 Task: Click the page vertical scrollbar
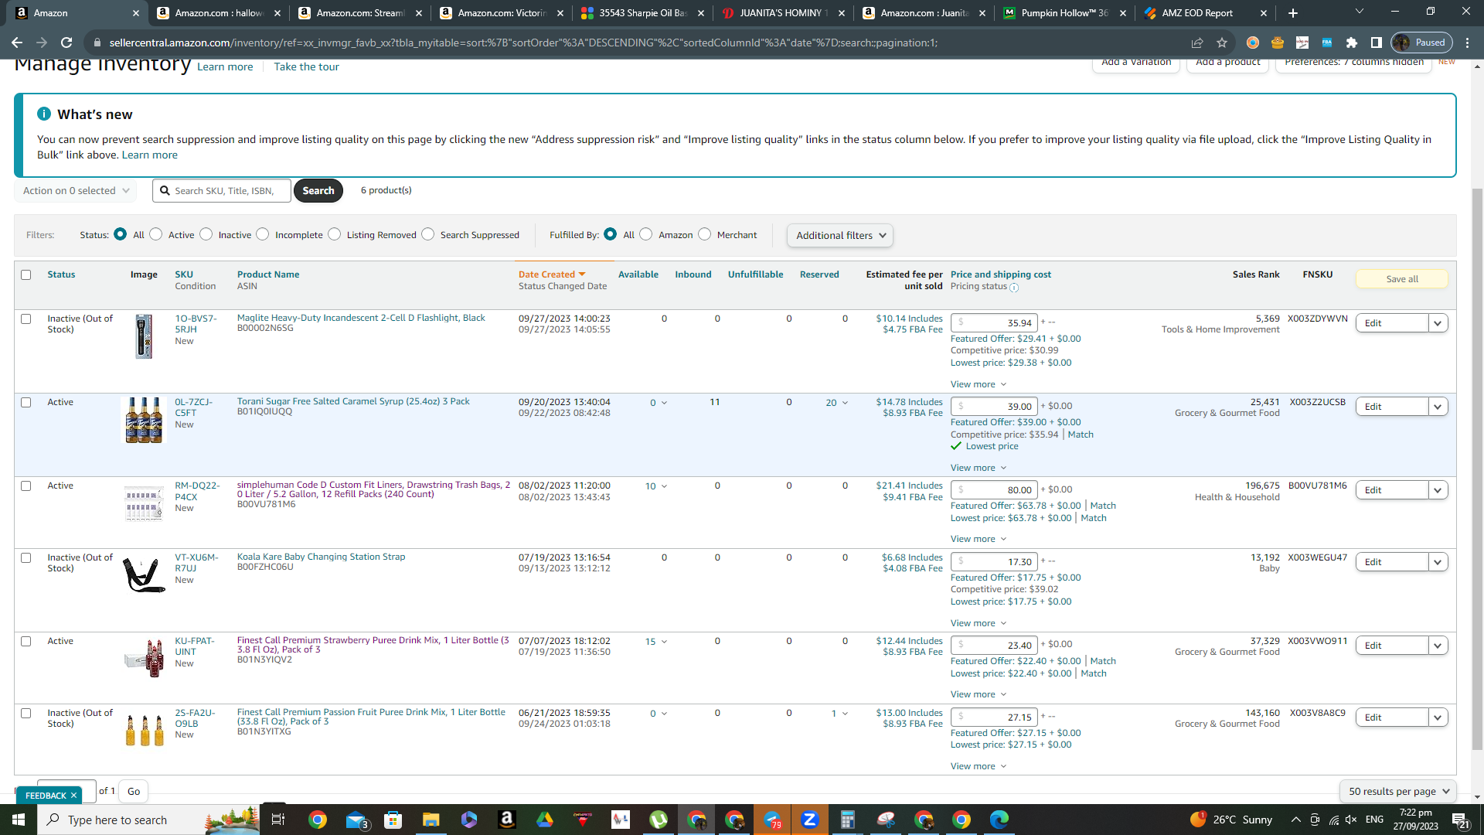(1478, 468)
